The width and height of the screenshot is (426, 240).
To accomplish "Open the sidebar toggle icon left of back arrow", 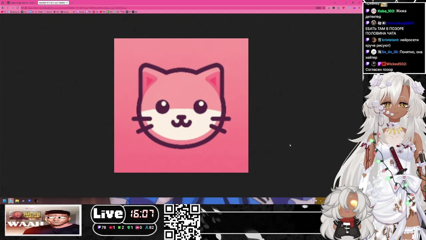I will 3,8.
